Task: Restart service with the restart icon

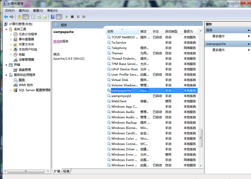Action: 84,17
